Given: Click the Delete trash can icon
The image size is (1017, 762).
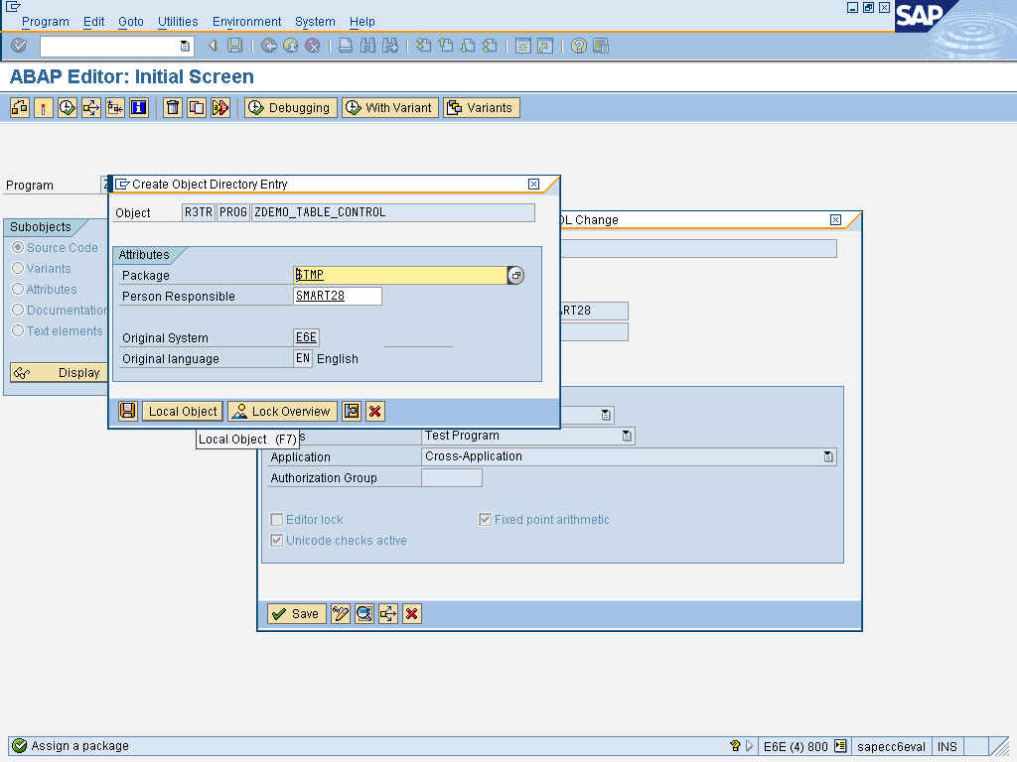Looking at the screenshot, I should [x=173, y=107].
